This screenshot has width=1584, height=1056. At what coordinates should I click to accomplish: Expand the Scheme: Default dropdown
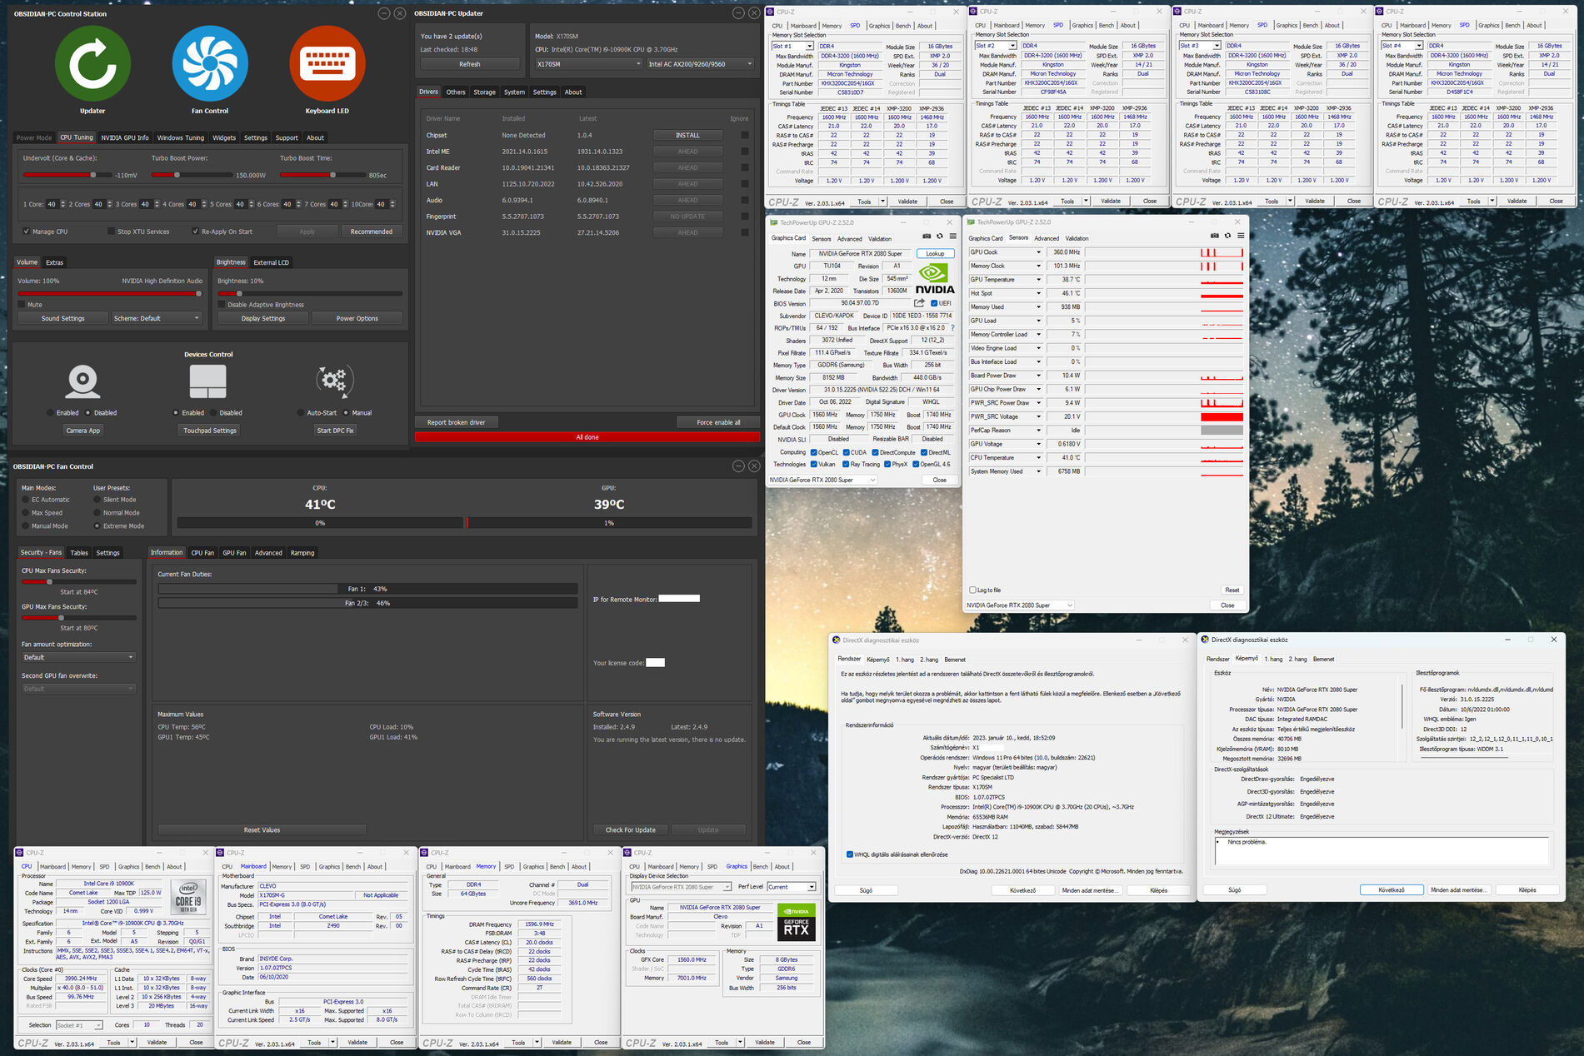point(157,318)
